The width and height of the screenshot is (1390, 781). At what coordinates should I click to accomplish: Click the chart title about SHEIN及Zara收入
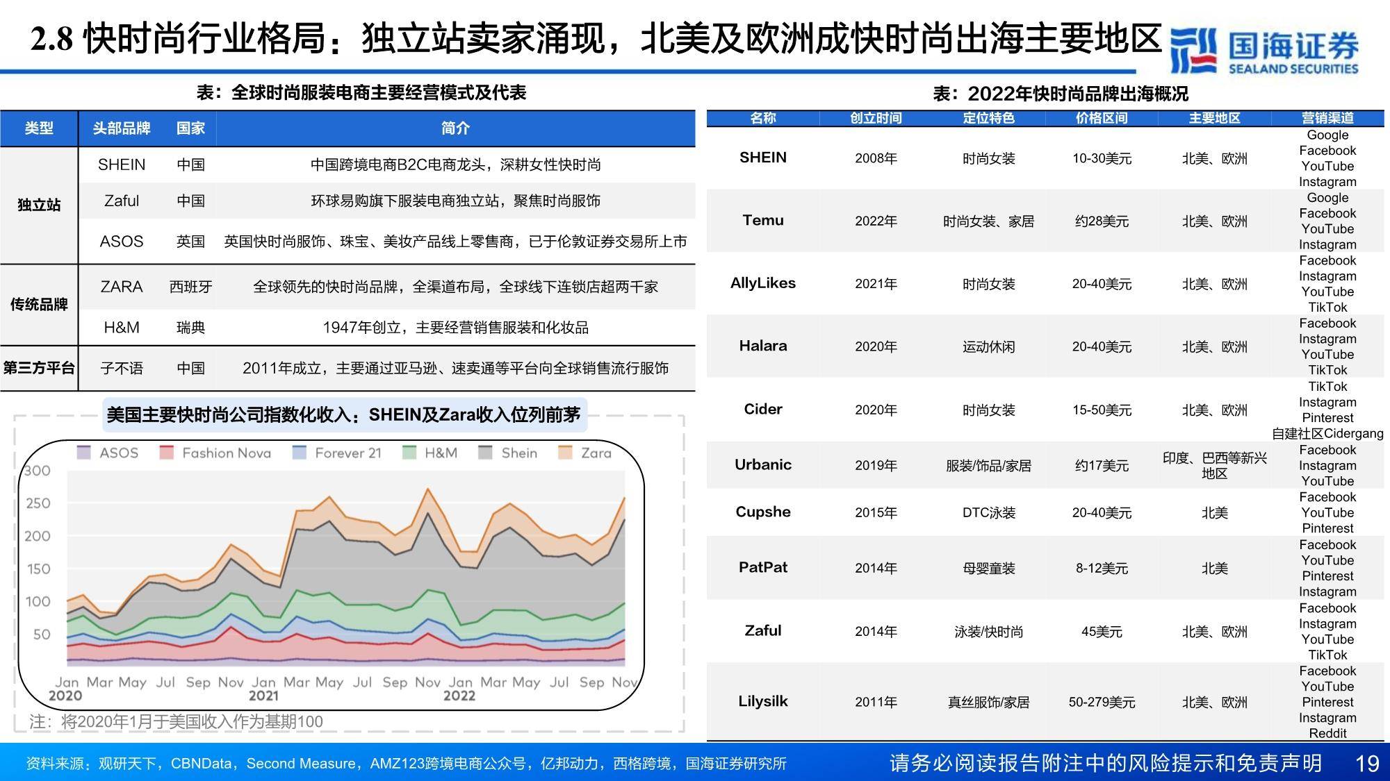point(343,415)
